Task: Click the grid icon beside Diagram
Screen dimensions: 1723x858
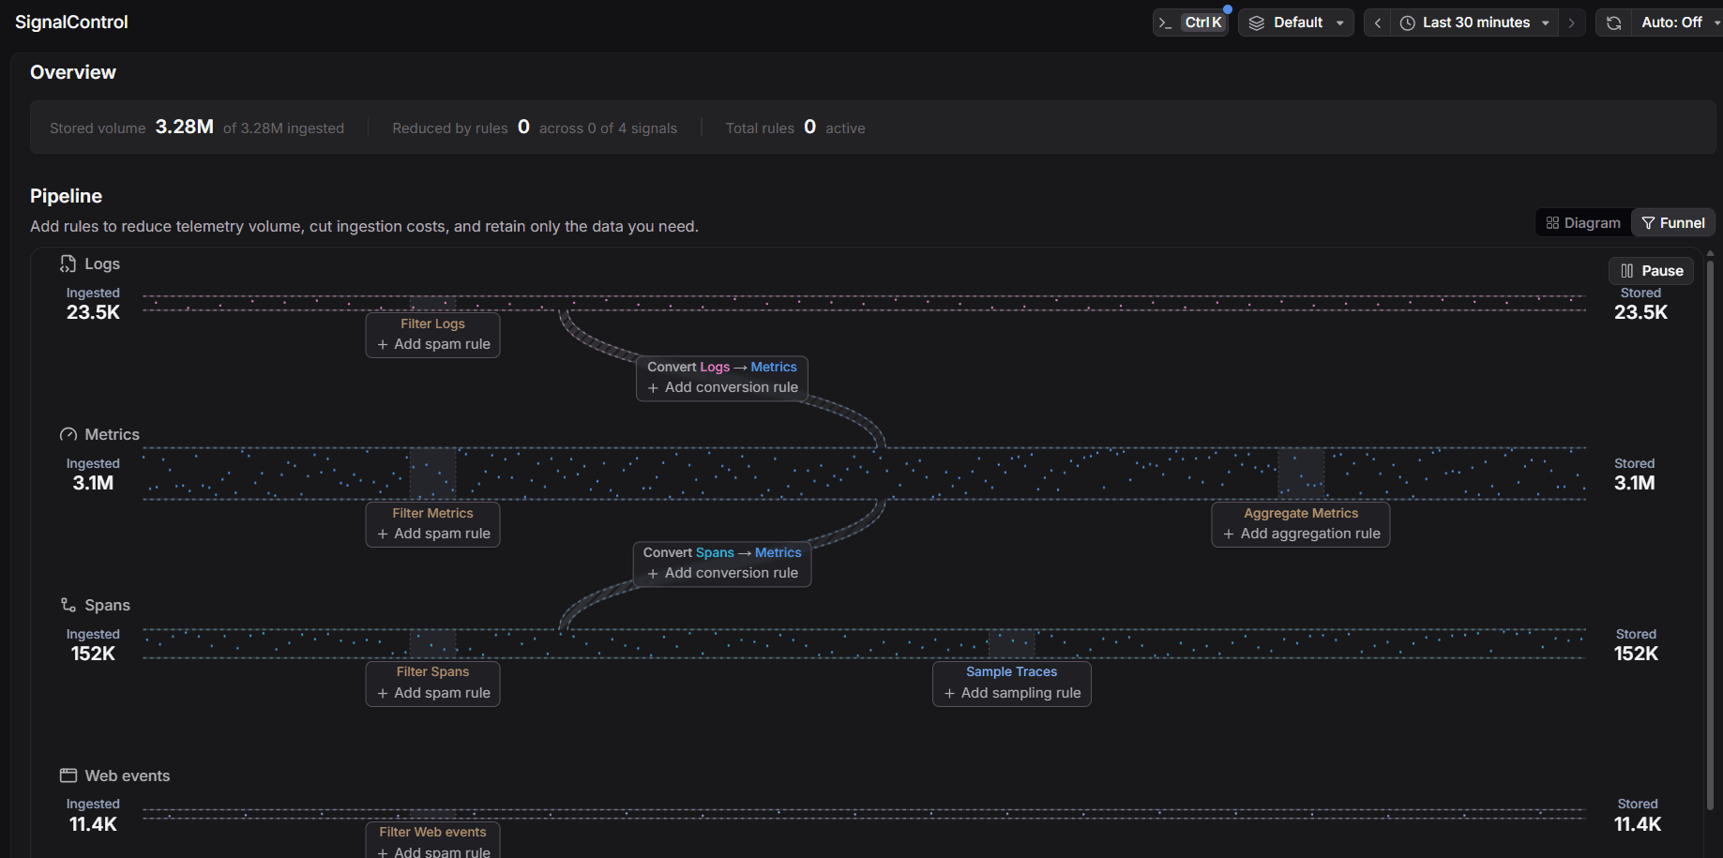Action: (x=1552, y=223)
